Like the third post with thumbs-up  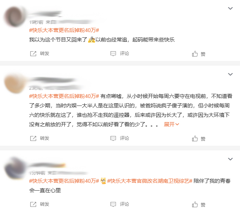click(x=195, y=205)
